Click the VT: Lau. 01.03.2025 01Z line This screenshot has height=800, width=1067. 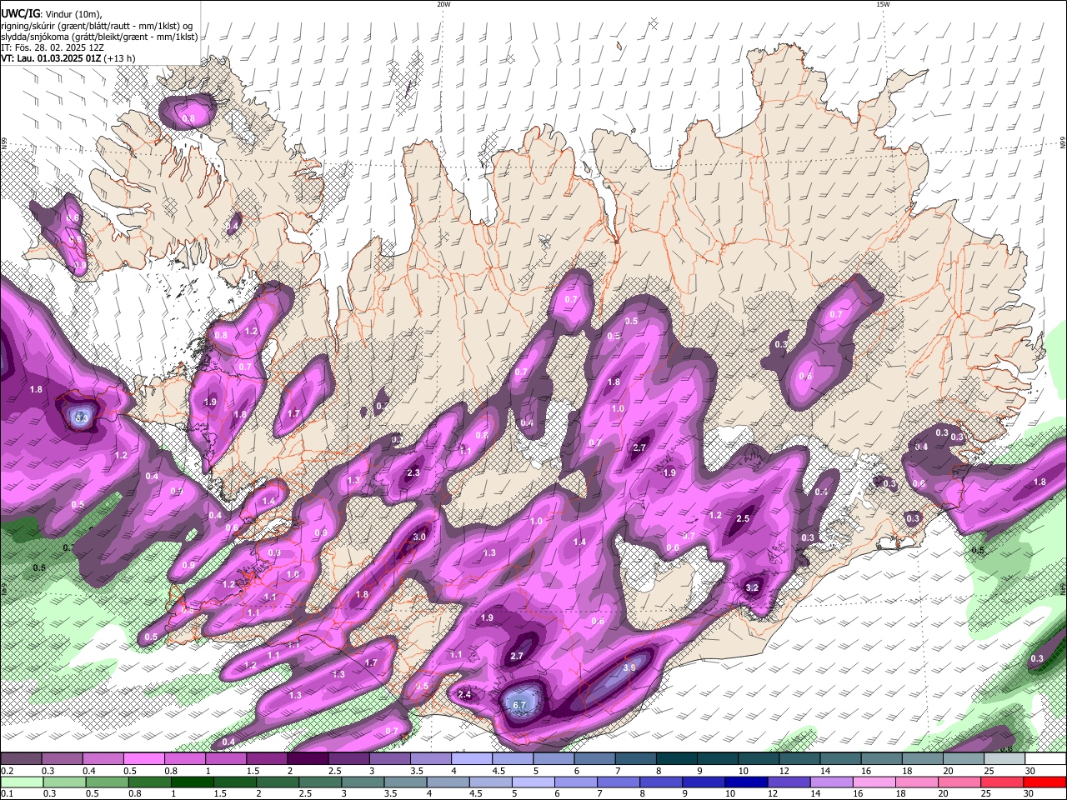[x=68, y=58]
